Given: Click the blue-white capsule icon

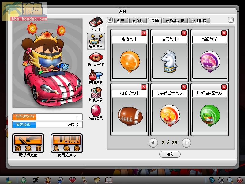Looking at the screenshot, I should coord(60,180).
